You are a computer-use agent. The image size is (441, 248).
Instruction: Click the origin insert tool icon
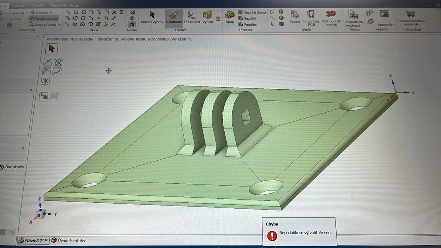coord(273,24)
